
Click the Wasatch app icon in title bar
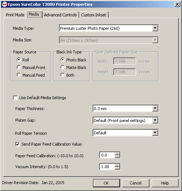point(5,4)
